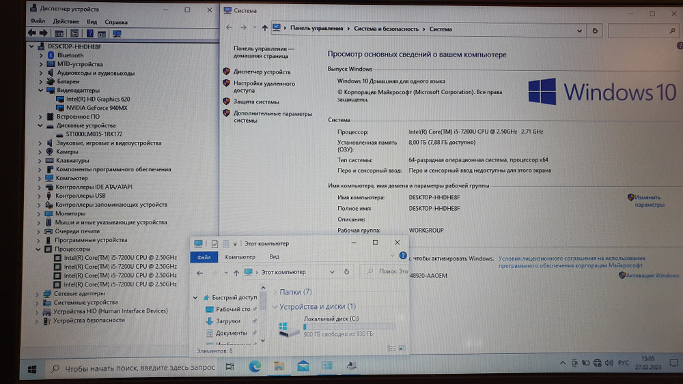This screenshot has width=683, height=384.
Task: Click Батареи category icon
Action: click(51, 81)
